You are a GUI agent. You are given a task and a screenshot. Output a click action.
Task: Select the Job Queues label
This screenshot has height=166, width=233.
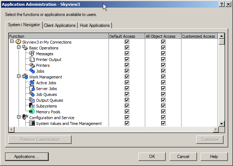point(47,94)
